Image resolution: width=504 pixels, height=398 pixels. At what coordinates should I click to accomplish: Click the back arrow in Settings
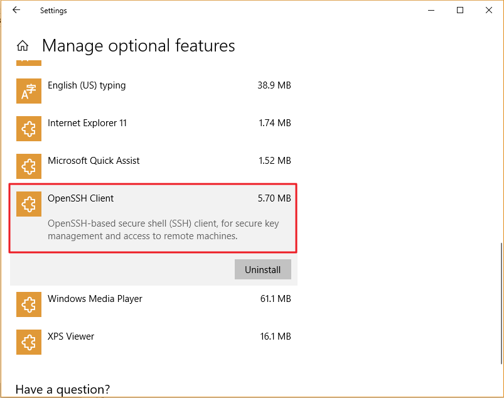click(16, 10)
